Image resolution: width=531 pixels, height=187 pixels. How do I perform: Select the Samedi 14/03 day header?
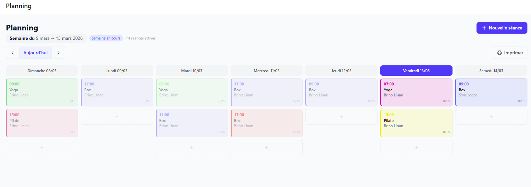coord(491,71)
